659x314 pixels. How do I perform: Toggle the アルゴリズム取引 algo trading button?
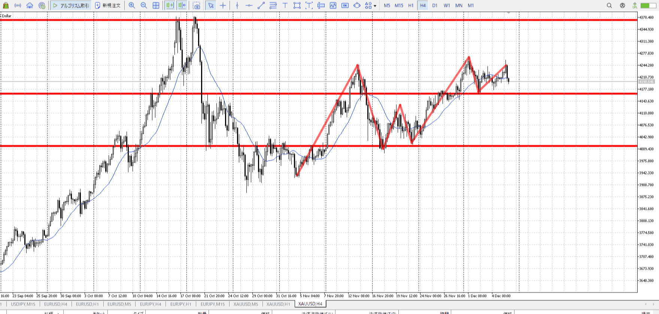click(x=71, y=6)
